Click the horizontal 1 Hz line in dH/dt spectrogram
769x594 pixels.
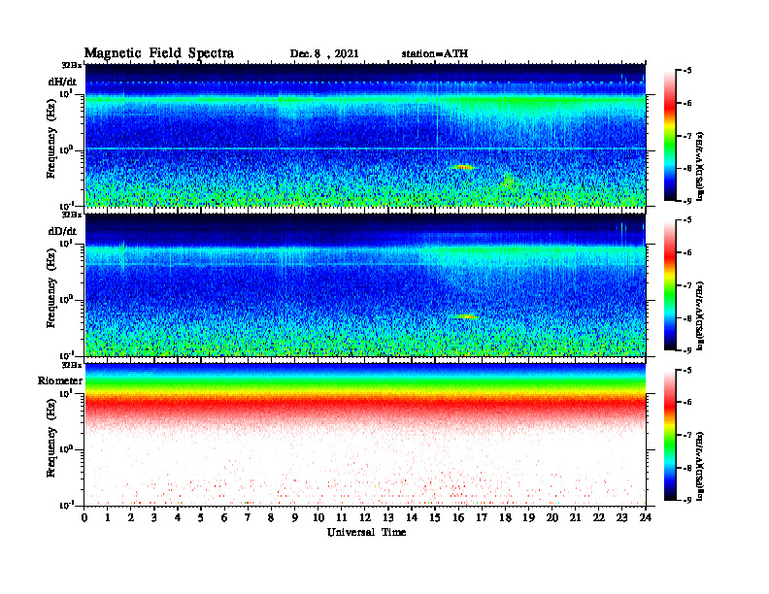(x=365, y=148)
